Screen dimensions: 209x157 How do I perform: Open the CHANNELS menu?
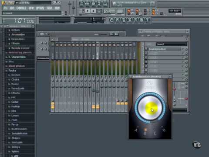(x=21, y=8)
